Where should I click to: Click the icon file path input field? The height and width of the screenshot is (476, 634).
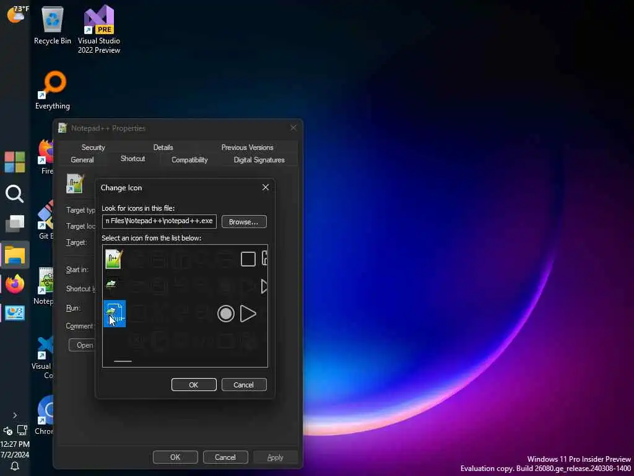159,221
